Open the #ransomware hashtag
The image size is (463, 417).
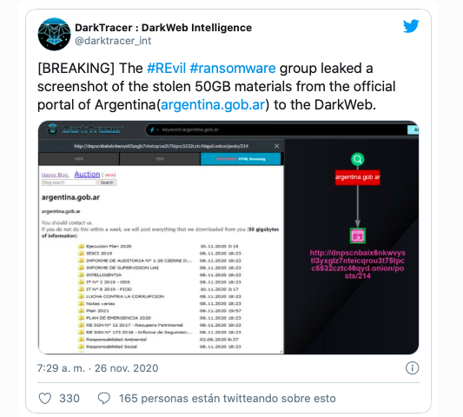233,69
